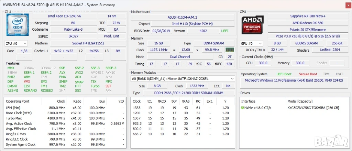Screen dimensions: 352x151
Task: Open the CPU #0 selector dropdown
Action: pos(16,43)
